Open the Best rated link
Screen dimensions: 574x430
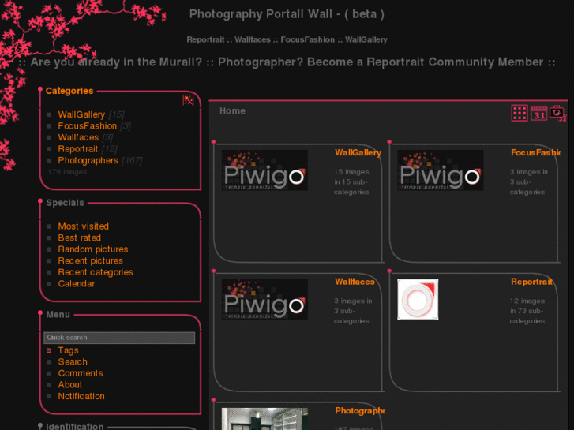pyautogui.click(x=79, y=237)
